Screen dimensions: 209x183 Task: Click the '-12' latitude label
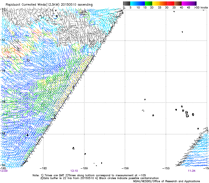point(3,40)
